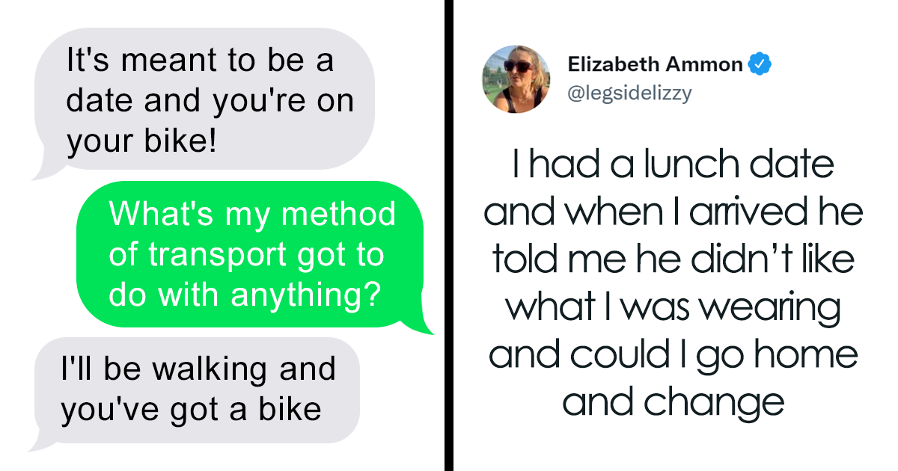Click the "do with anything?" line in green bubble

click(x=242, y=295)
